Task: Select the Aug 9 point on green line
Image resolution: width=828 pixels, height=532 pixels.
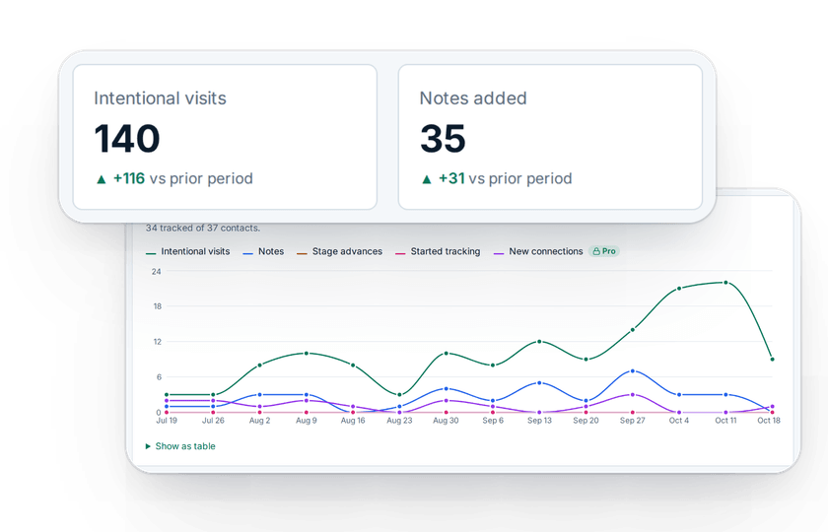Action: (307, 353)
